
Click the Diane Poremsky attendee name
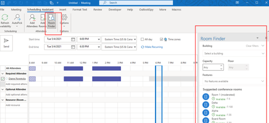pos(17,79)
